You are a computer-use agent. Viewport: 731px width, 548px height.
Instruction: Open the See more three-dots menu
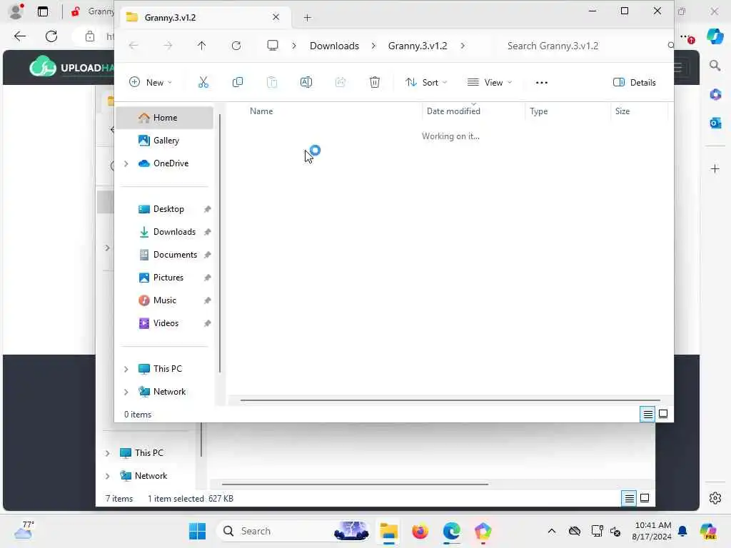tap(541, 83)
